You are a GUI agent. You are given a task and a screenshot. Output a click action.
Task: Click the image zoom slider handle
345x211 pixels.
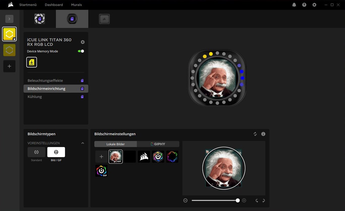coord(238,200)
